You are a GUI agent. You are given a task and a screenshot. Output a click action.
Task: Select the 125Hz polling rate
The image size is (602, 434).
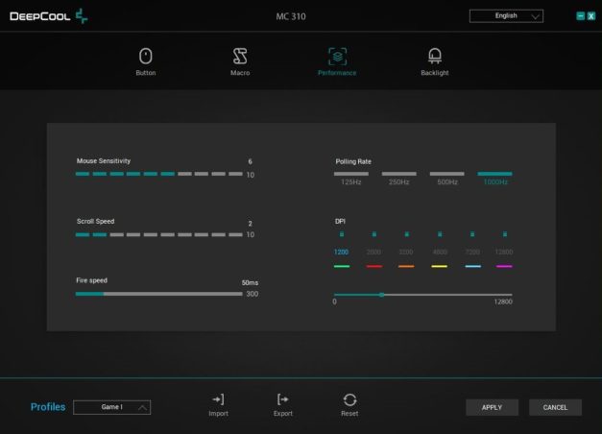click(x=350, y=175)
